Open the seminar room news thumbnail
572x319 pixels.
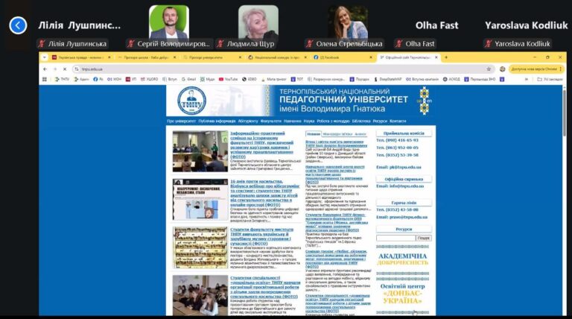click(x=200, y=151)
